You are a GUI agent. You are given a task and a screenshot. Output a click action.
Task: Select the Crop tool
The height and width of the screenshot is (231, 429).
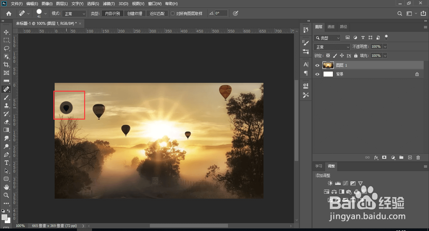coord(6,65)
